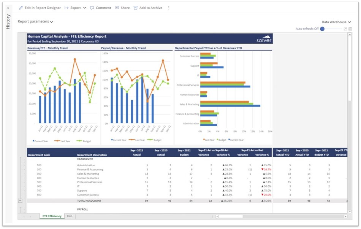The height and width of the screenshot is (229, 361).
Task: Click the Share icon in toolbar
Action: point(117,8)
